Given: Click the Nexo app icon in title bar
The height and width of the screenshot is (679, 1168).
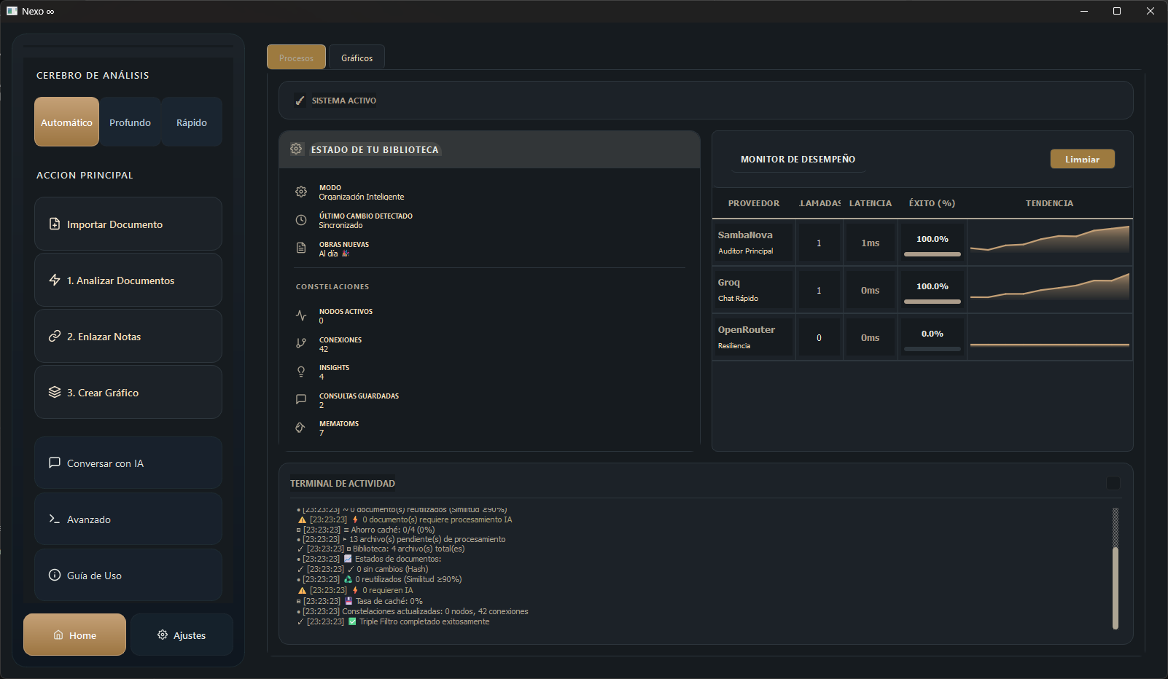Looking at the screenshot, I should tap(12, 11).
